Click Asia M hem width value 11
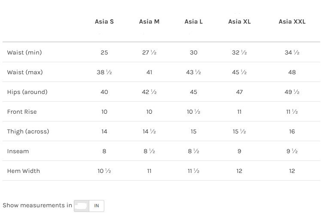 [149, 171]
